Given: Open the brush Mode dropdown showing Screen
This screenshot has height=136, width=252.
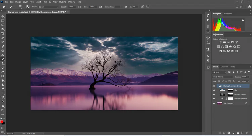Looking at the screenshot, I should point(49,7).
